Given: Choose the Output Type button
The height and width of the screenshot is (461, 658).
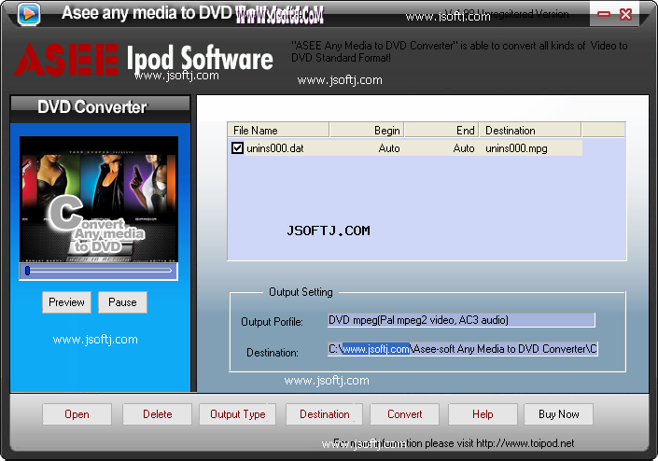Looking at the screenshot, I should (237, 414).
